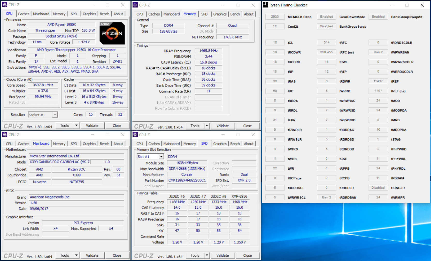Click the Level 3 cache 4 x 8 MBytes
Viewport: 431px width, 261px height.
click(x=94, y=102)
